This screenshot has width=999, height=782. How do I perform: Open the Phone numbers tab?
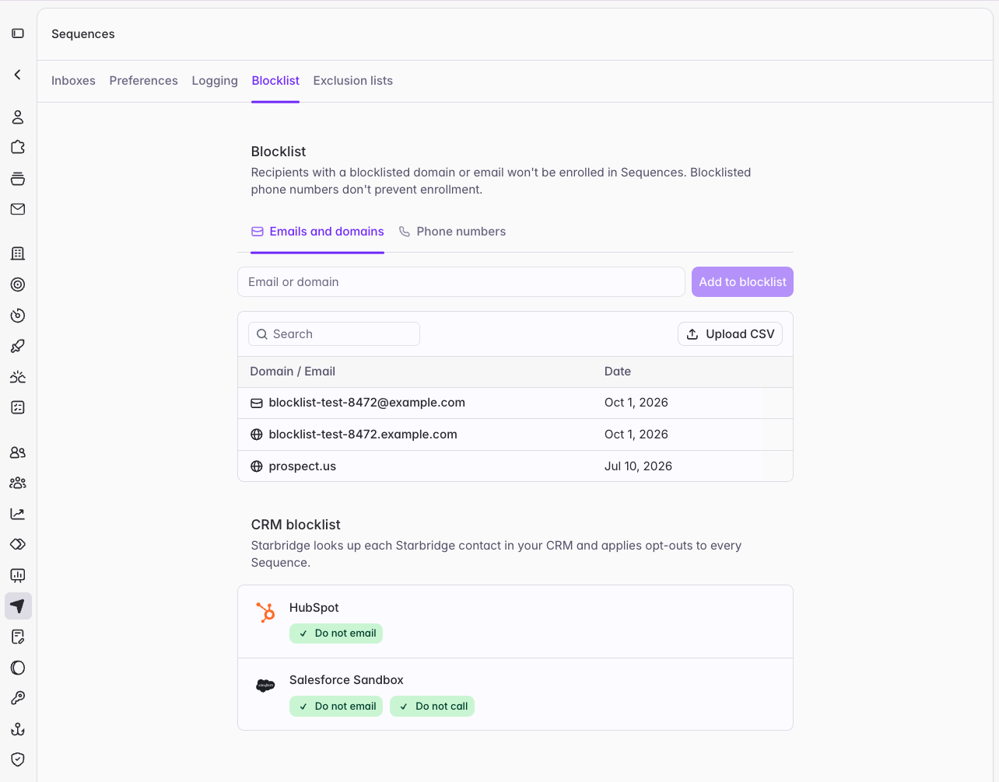[x=452, y=232]
